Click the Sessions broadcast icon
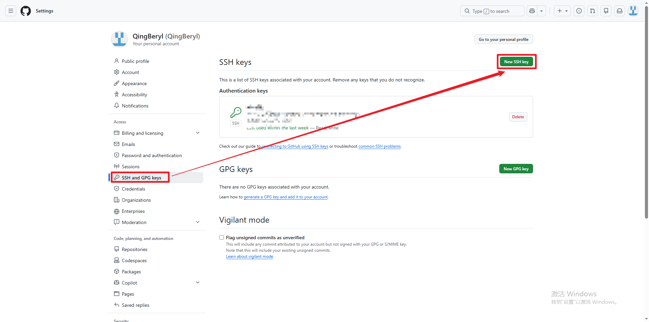Viewport: 649px width, 322px height. coord(117,166)
